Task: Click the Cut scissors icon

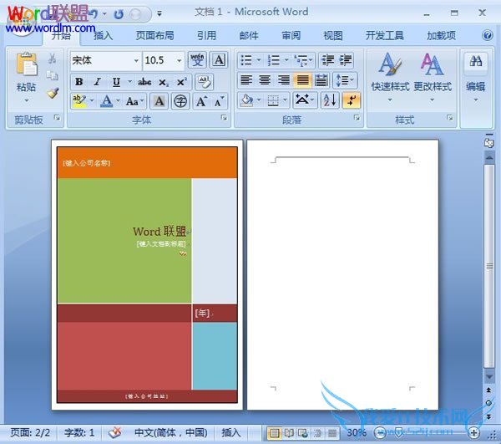Action: tap(53, 59)
